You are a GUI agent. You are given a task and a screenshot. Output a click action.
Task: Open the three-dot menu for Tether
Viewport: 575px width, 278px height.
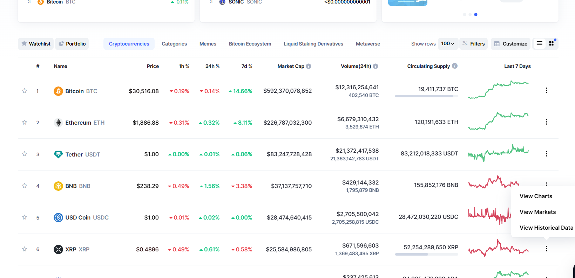[x=547, y=154]
